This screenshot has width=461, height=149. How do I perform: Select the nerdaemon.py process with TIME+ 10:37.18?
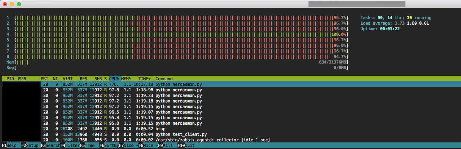[230, 84]
